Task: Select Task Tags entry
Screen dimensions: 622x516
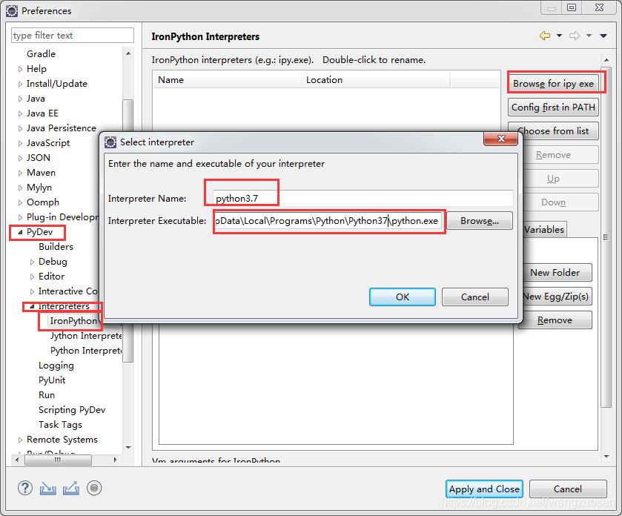Action: pos(60,425)
